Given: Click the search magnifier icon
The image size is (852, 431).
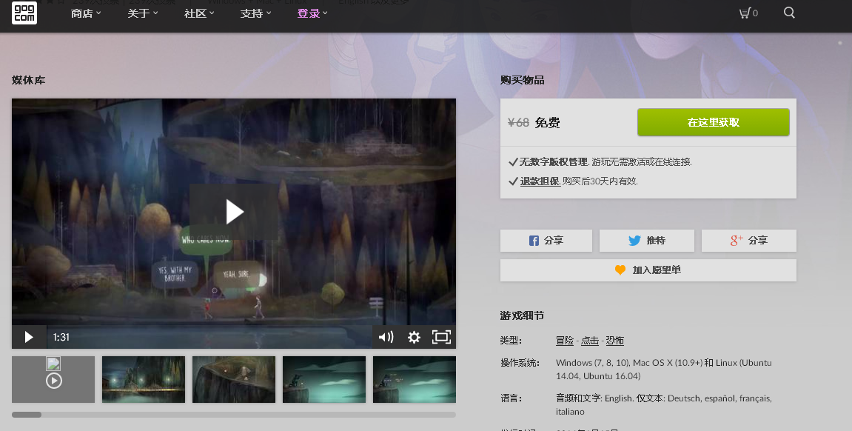Looking at the screenshot, I should pos(790,13).
